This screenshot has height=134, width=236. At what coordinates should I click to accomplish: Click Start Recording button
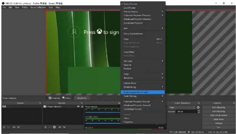[218, 111]
